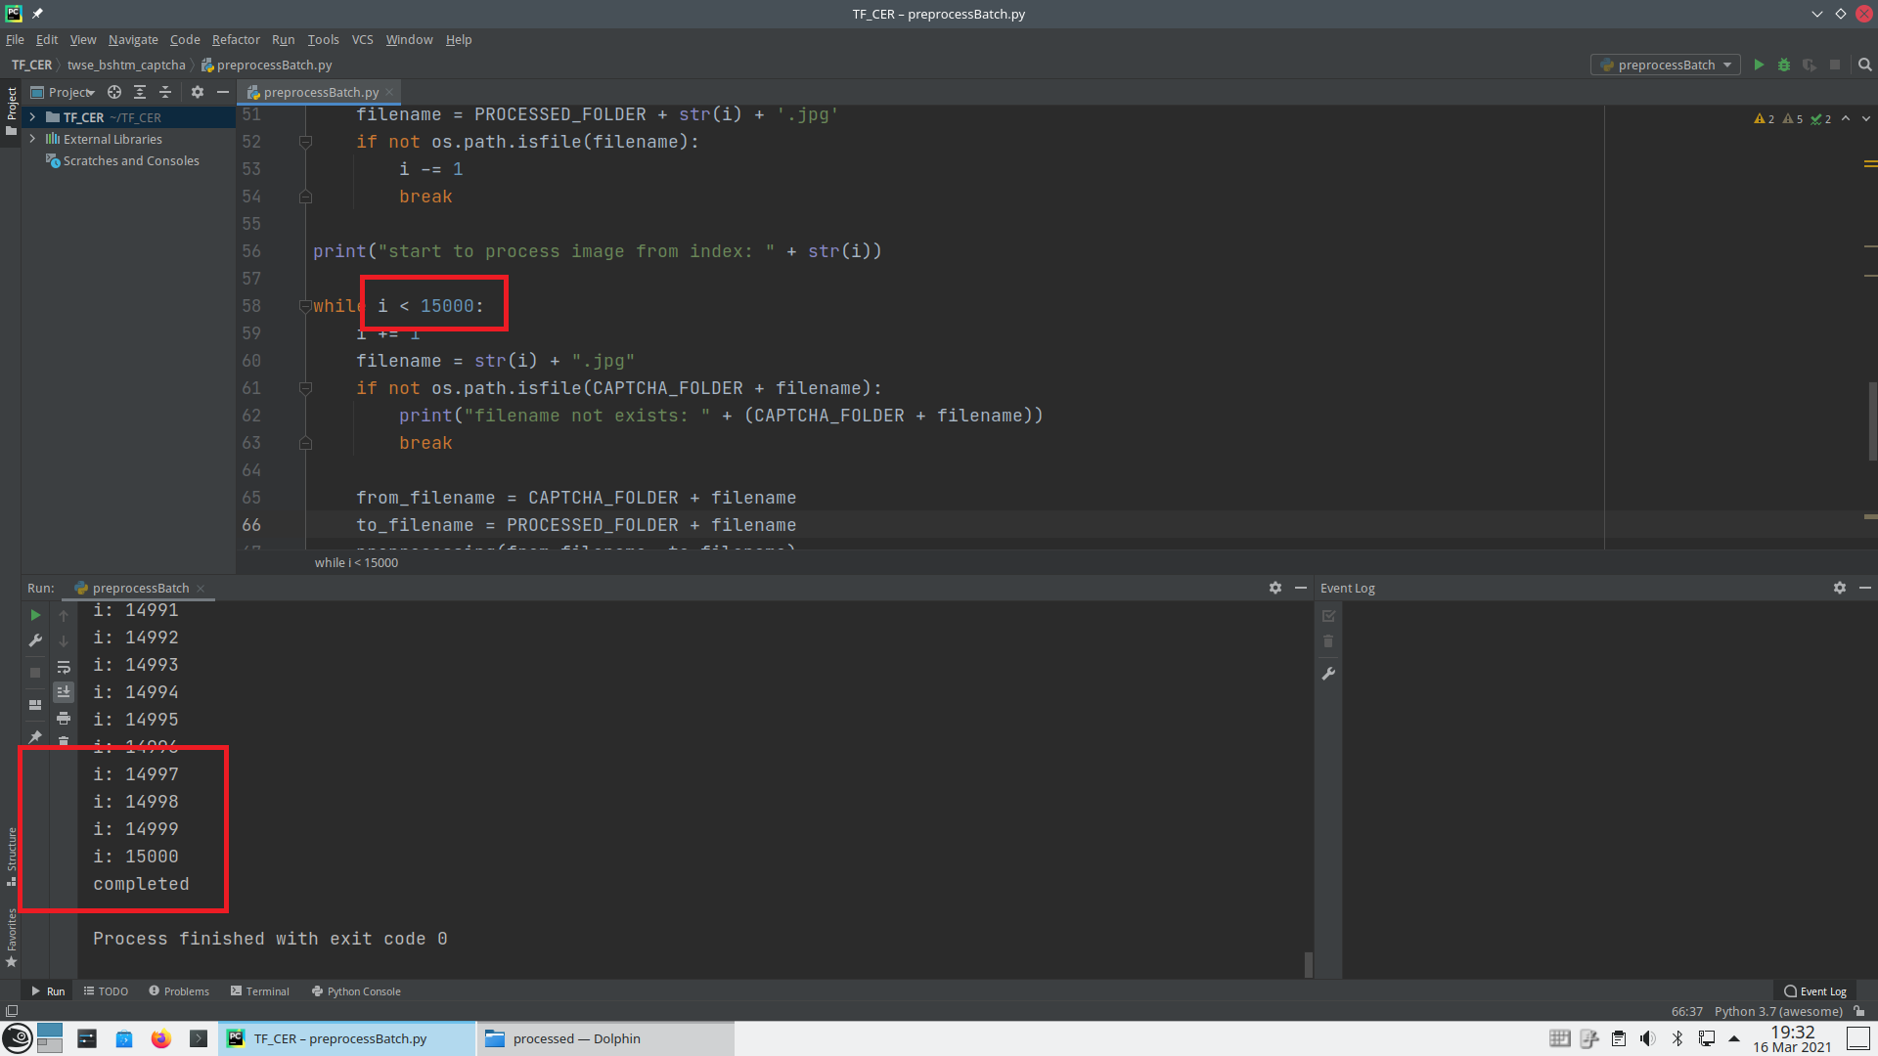Open the volume control in system tray
The height and width of the screenshot is (1056, 1878).
click(1648, 1038)
